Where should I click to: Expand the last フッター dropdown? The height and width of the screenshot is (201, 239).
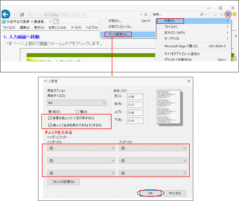click(153, 173)
